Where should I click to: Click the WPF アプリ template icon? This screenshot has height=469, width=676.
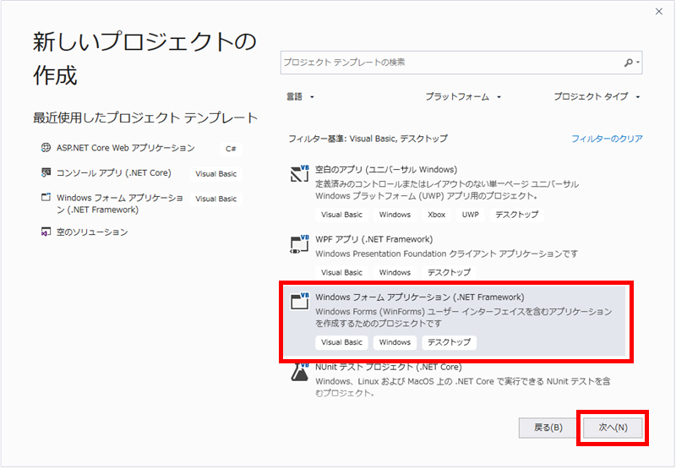pos(300,244)
